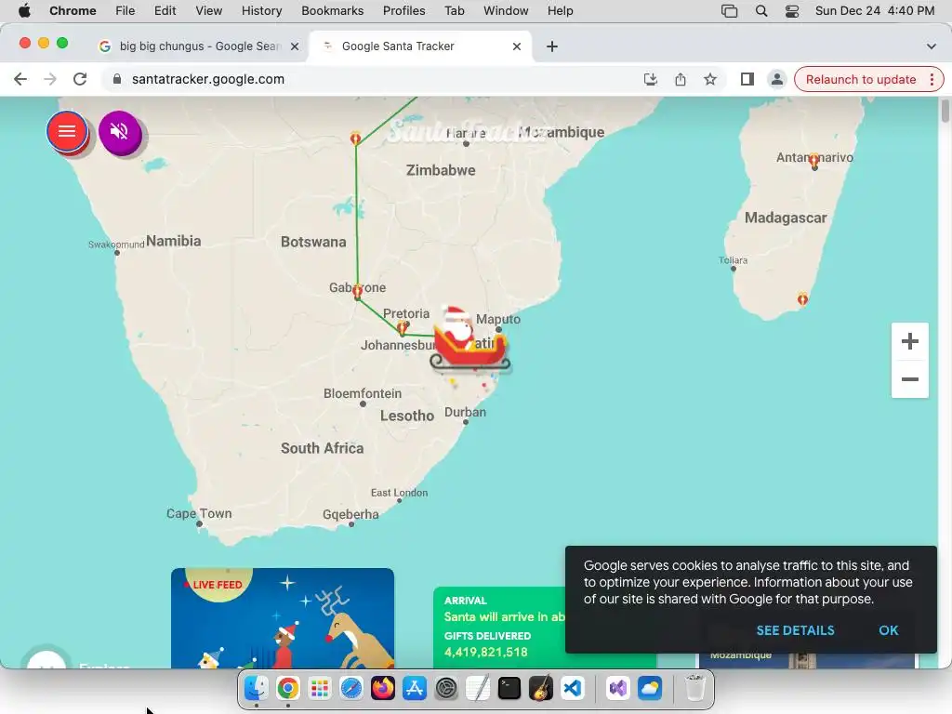Open the Chrome profile avatar
The image size is (952, 714).
click(x=776, y=79)
